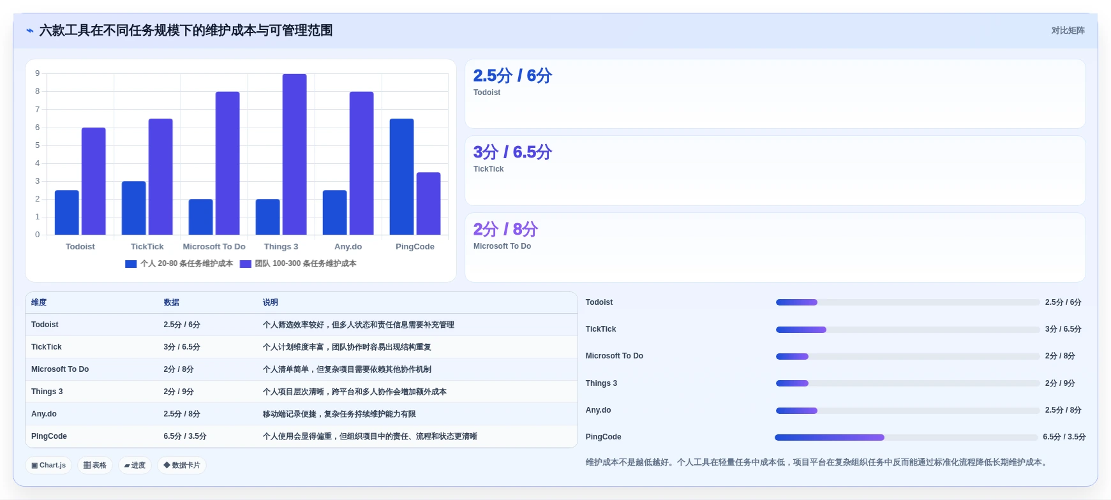Click TickTick's personal-cost bar in the chart
Image resolution: width=1111 pixels, height=500 pixels.
(134, 208)
